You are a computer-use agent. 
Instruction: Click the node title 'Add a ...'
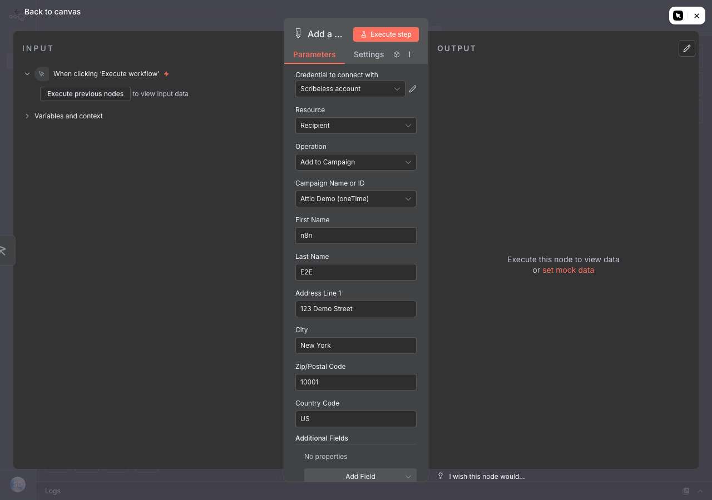click(325, 34)
